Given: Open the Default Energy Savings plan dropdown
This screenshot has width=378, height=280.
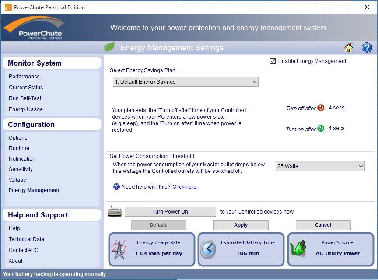Looking at the screenshot, I should click(x=185, y=82).
